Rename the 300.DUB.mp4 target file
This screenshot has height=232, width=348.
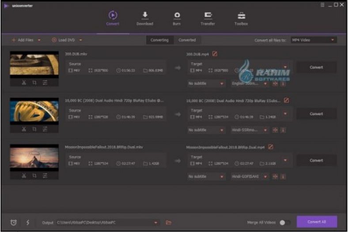tap(215, 54)
